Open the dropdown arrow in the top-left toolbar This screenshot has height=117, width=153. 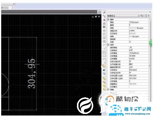(14, 4)
